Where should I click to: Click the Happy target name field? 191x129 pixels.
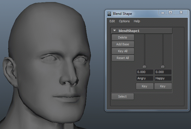[163, 78]
